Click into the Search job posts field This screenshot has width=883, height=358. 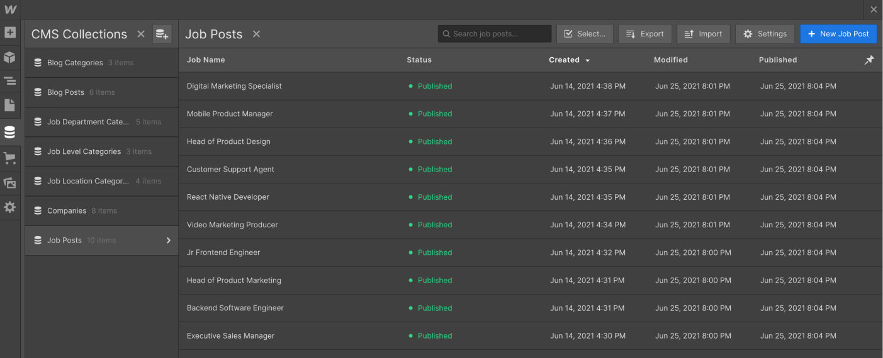pos(495,34)
